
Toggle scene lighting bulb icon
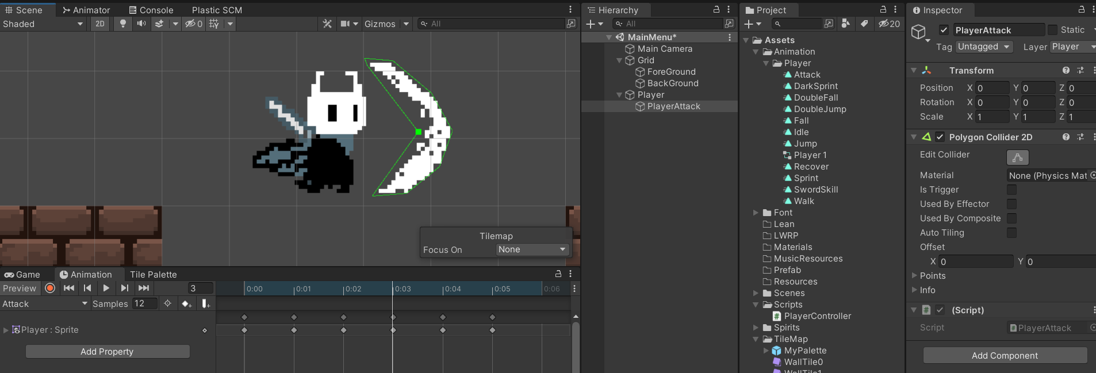122,24
